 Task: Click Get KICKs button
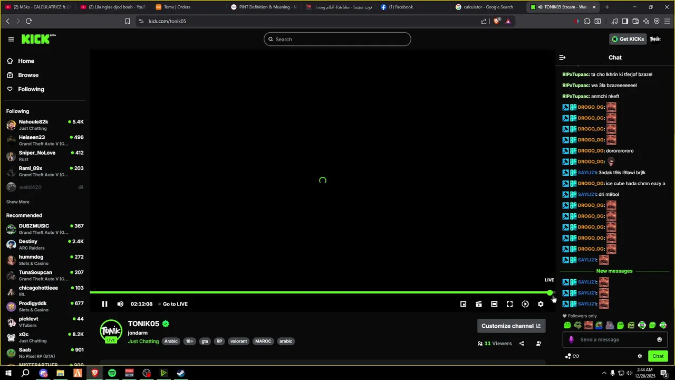[x=628, y=39]
